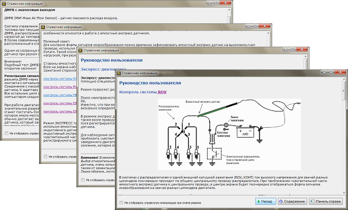
Task: Maximize the ДМРВ help window
Action: point(216,2)
